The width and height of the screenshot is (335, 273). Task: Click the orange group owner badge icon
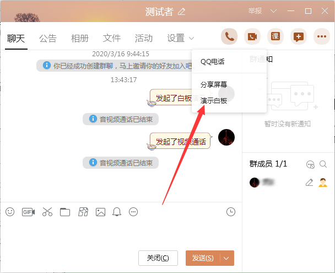click(x=323, y=183)
